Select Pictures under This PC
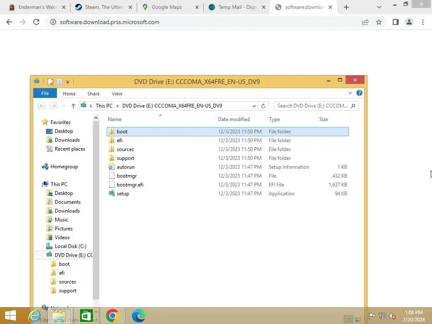Screen dimensions: 432x324 tap(63, 228)
